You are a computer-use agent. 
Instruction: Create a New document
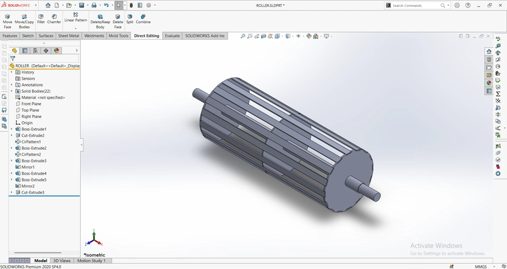pos(57,5)
